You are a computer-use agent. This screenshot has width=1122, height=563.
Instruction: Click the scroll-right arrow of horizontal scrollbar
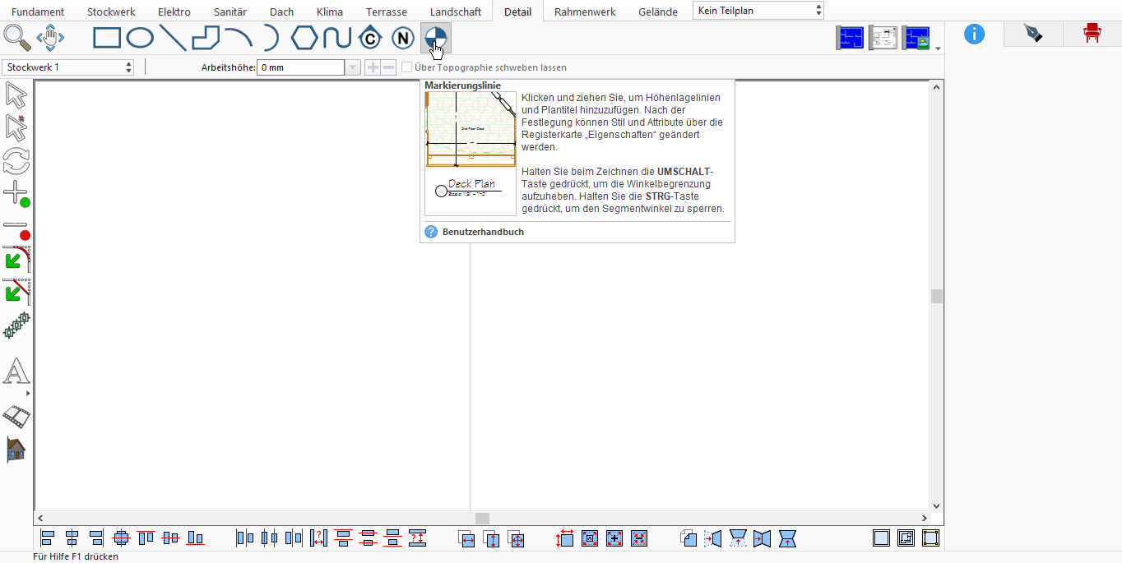pos(925,519)
